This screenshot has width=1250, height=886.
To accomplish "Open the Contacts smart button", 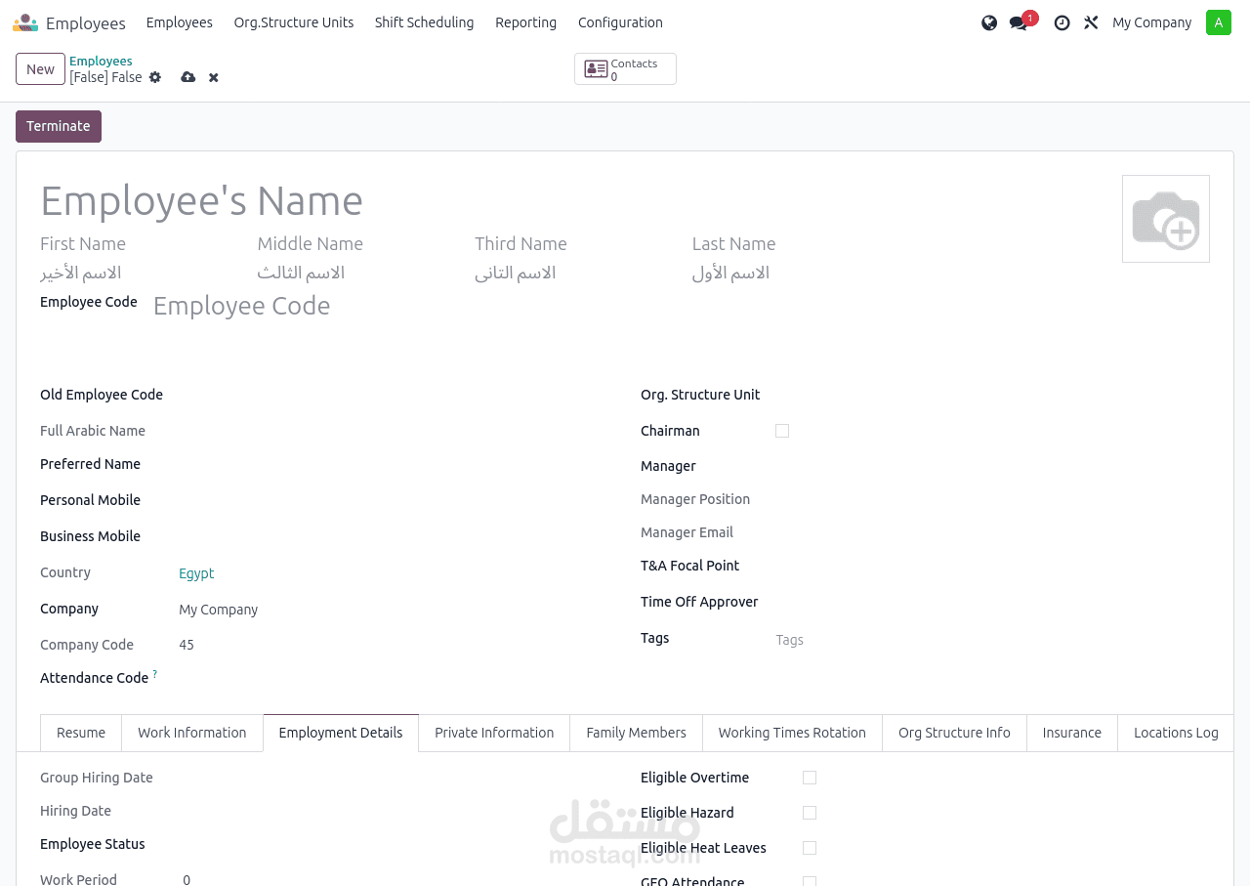I will [x=625, y=68].
